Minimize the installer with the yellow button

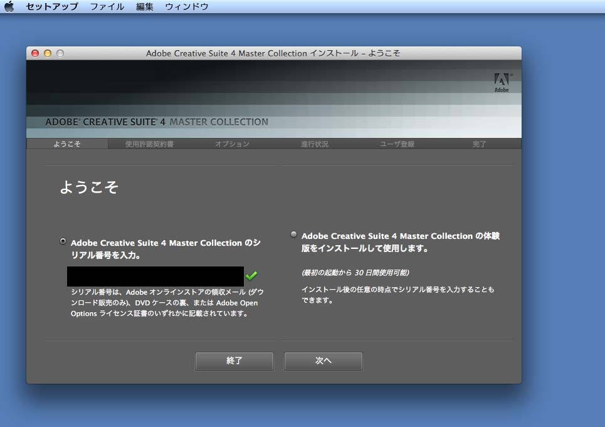[48, 53]
